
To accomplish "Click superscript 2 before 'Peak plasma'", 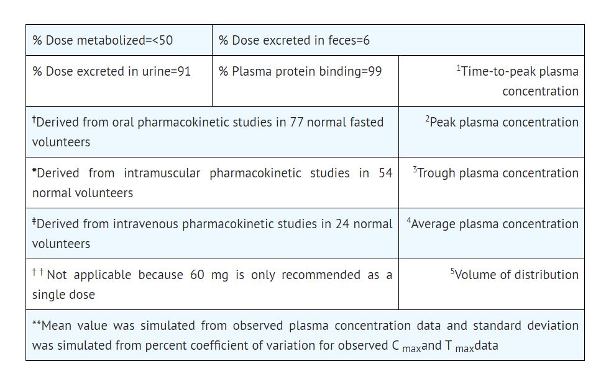I will click(x=428, y=118).
